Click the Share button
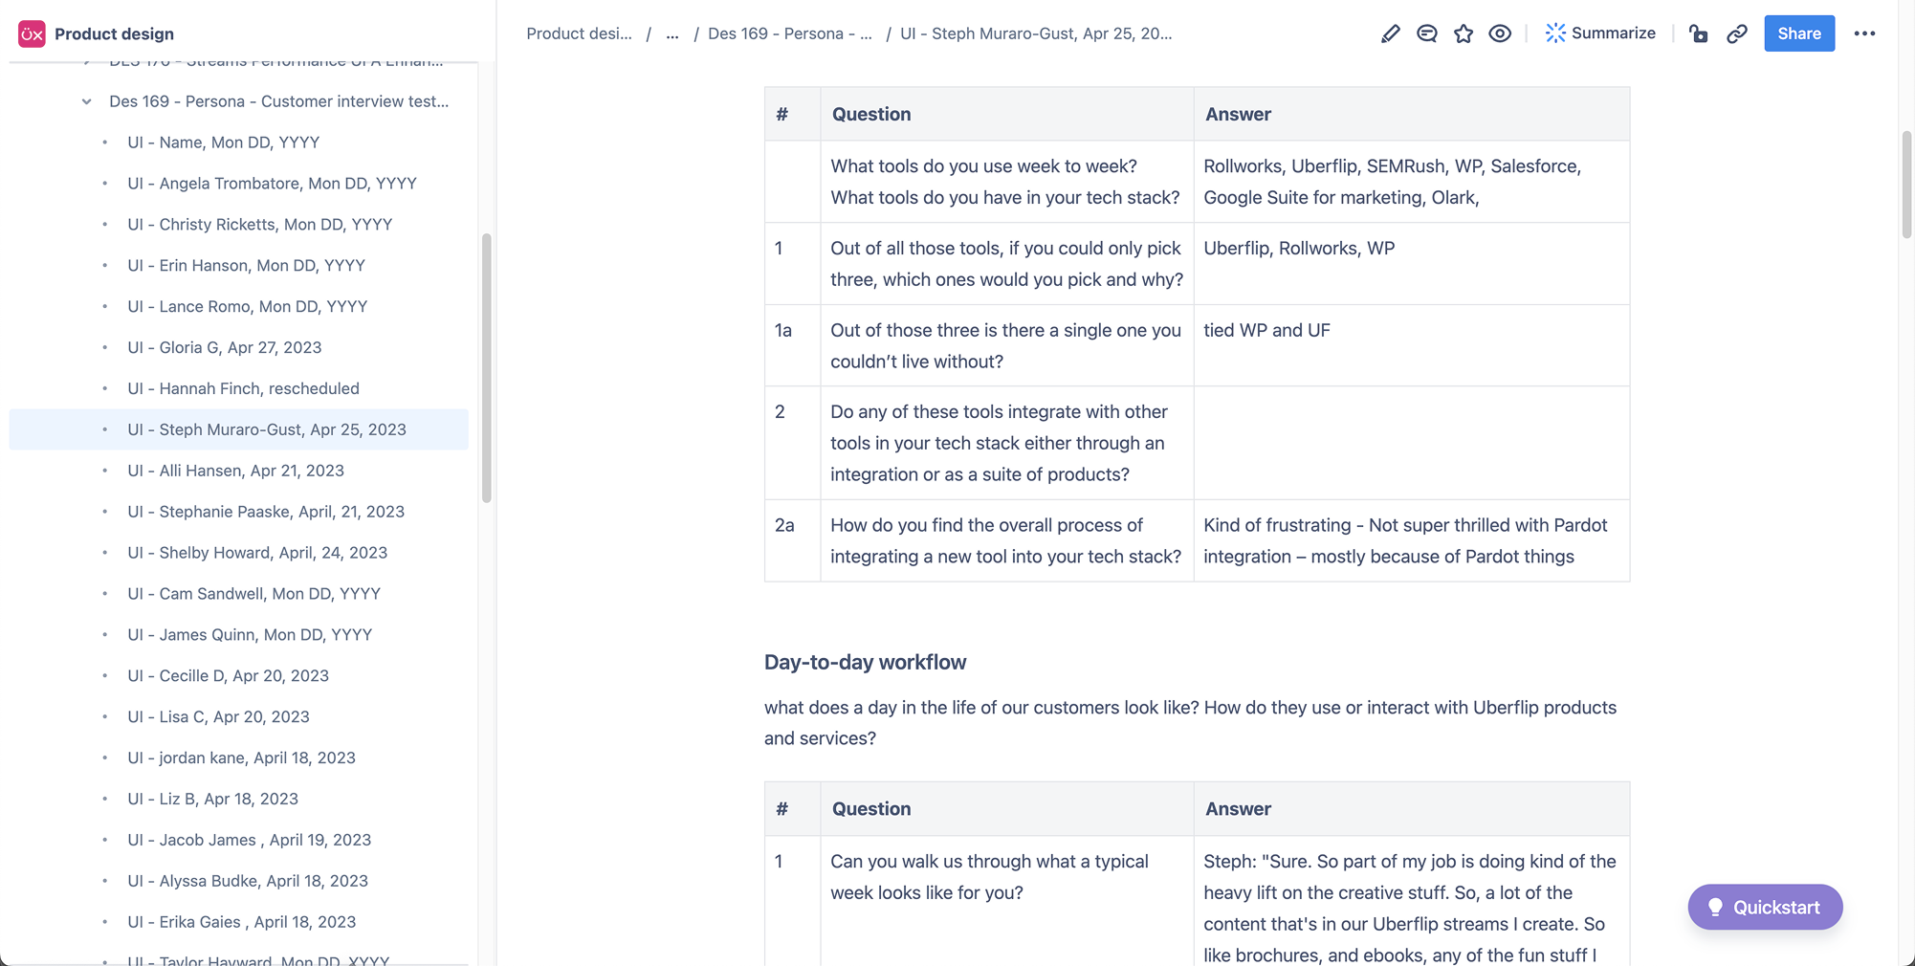Screen dimensions: 1915x966 (1798, 33)
